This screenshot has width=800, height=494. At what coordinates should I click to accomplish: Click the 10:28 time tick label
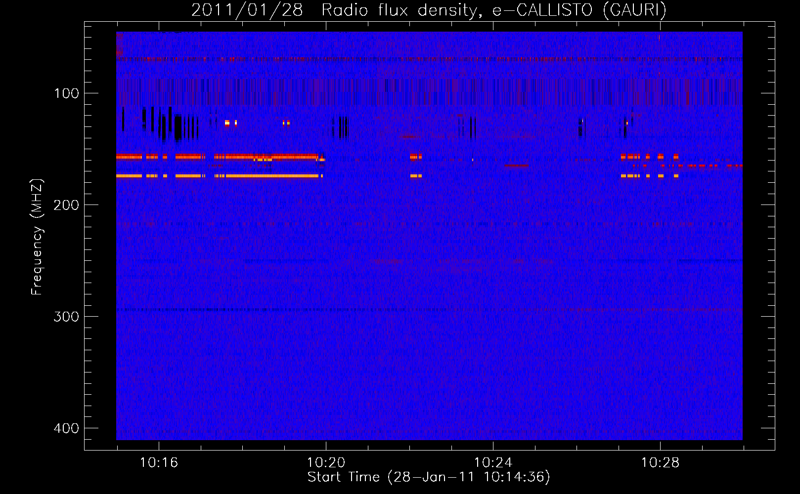click(x=660, y=462)
